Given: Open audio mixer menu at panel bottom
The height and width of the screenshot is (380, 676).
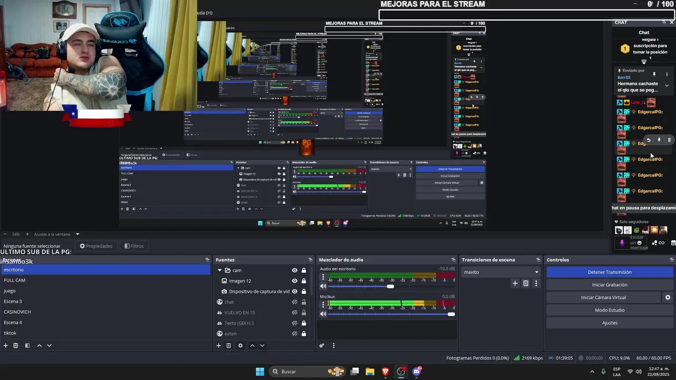Looking at the screenshot, I should (x=333, y=346).
